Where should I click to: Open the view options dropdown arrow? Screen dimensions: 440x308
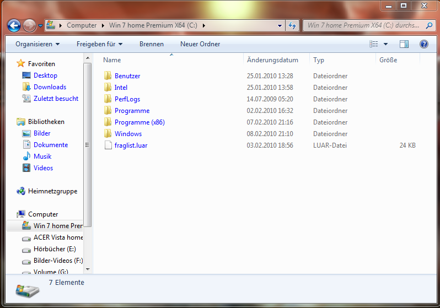(385, 44)
